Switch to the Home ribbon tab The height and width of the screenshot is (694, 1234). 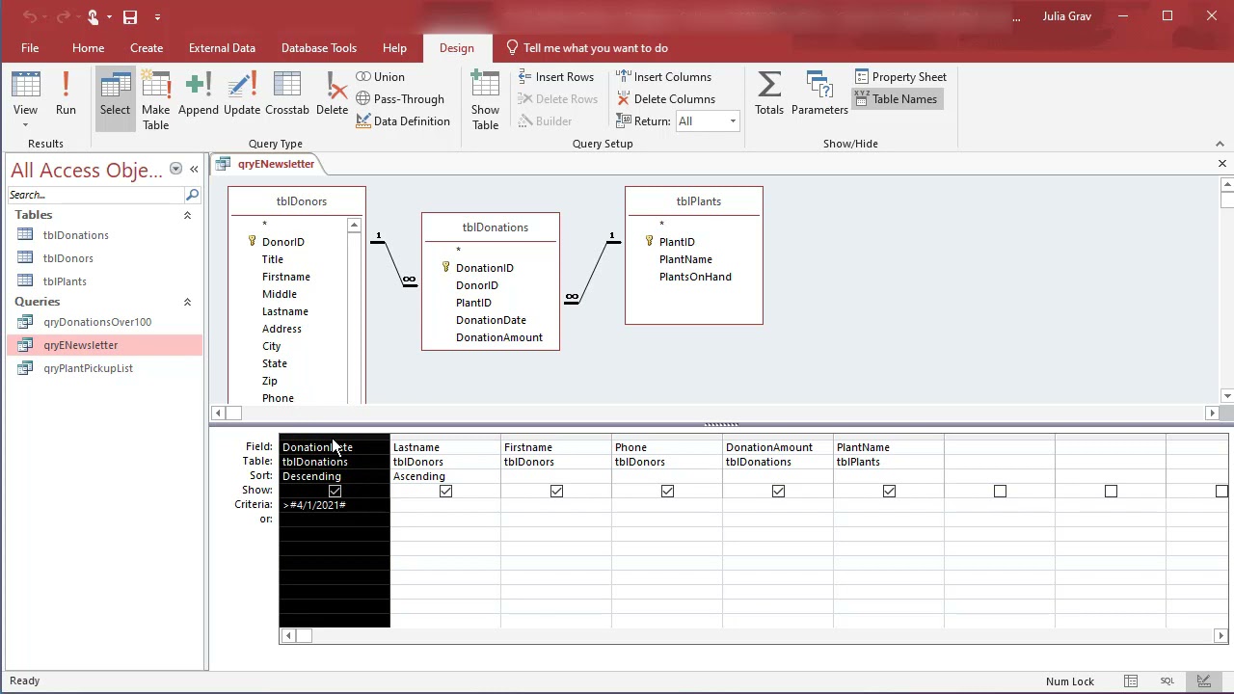pyautogui.click(x=88, y=48)
